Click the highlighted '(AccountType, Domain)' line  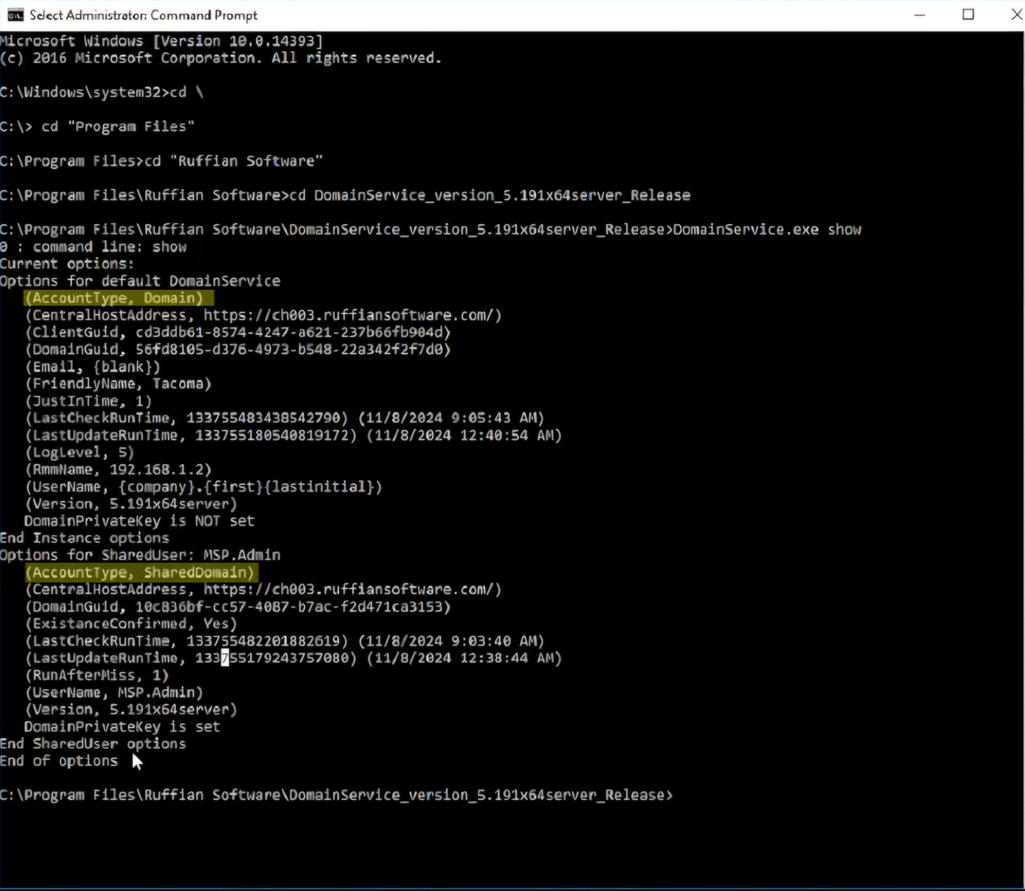click(117, 298)
